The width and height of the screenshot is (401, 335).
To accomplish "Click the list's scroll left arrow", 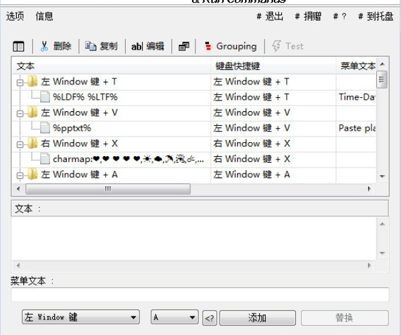I will tap(18, 189).
